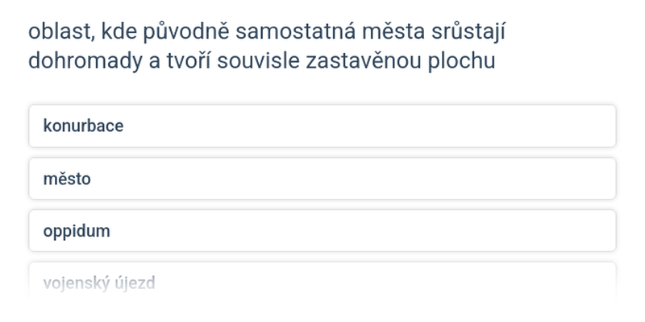Click empty area of the oppidum box
Viewport: 645px width, 322px height.
coord(362,231)
